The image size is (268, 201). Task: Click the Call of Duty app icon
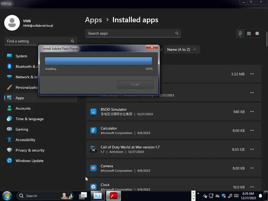click(93, 149)
